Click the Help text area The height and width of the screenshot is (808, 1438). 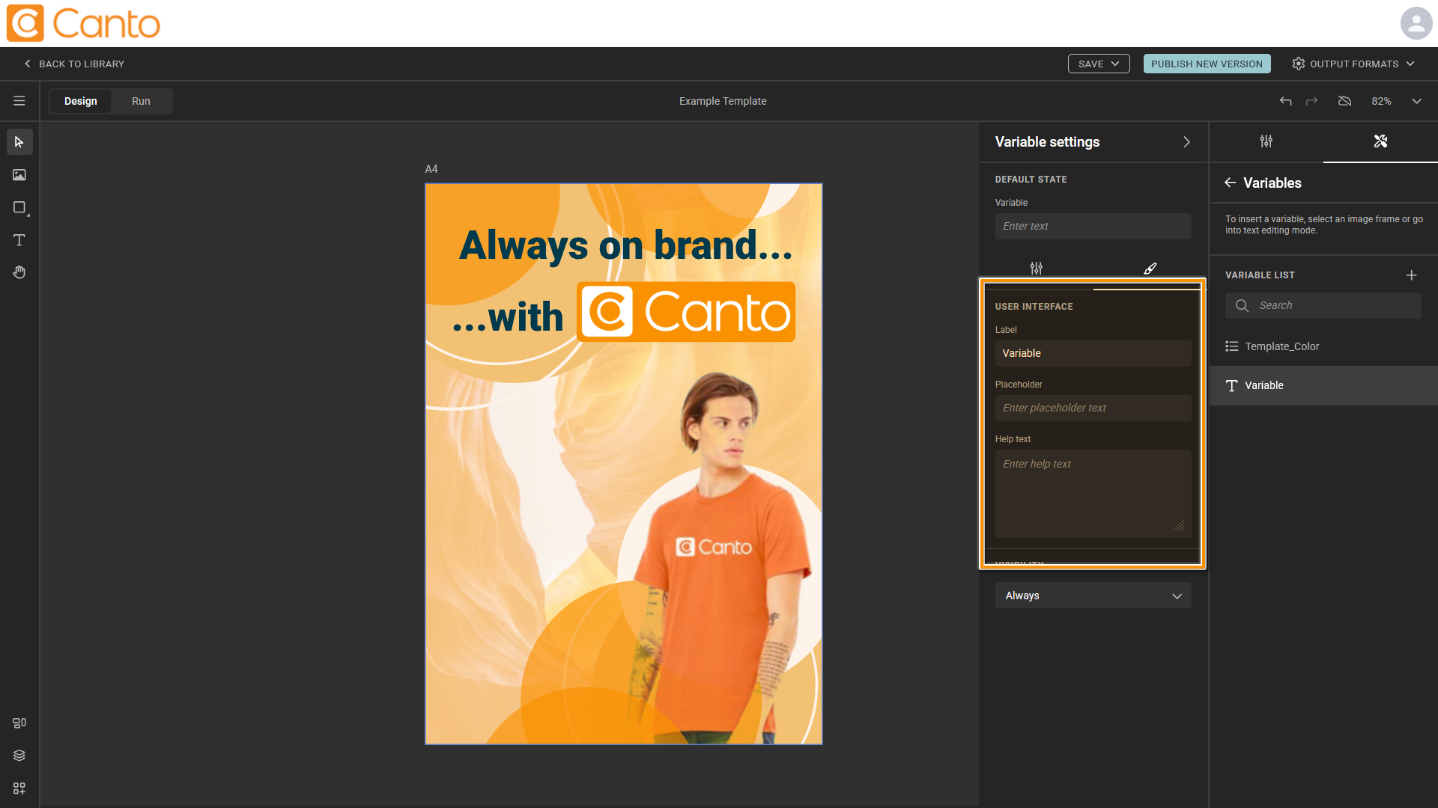[1093, 493]
